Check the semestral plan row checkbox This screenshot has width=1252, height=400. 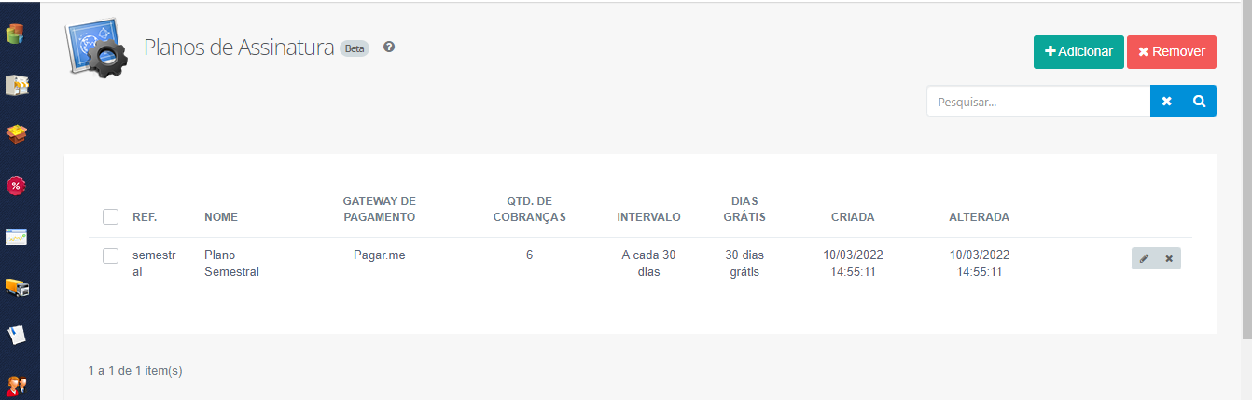coord(110,255)
